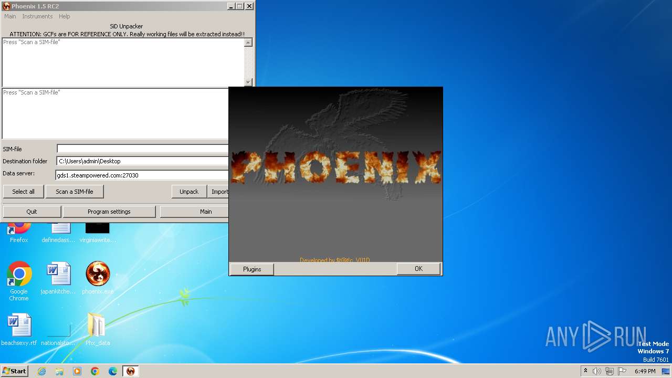The width and height of the screenshot is (672, 378).
Task: Click the upper list scrollbar down arrow
Action: [x=248, y=82]
